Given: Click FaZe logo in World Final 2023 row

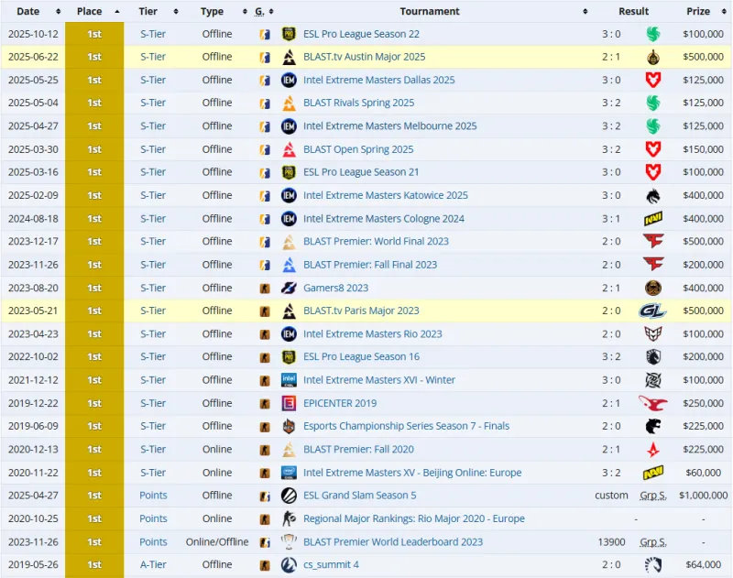Looking at the screenshot, I should [653, 242].
